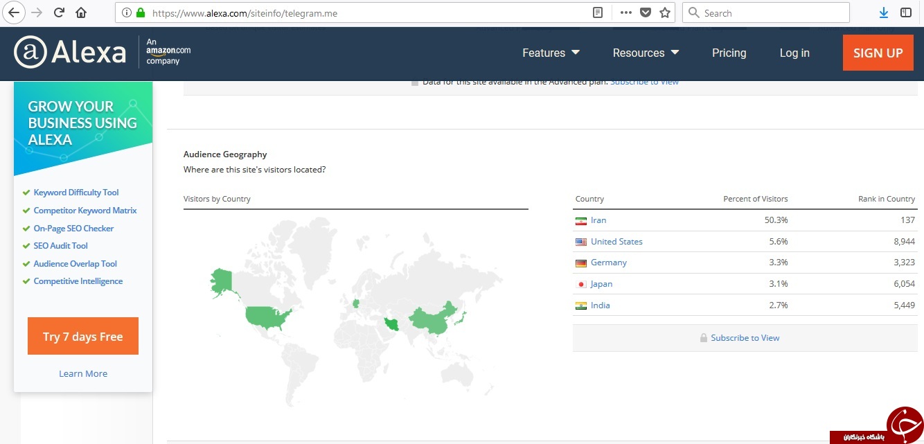Open Keyword Difficulty Tool link

point(76,193)
